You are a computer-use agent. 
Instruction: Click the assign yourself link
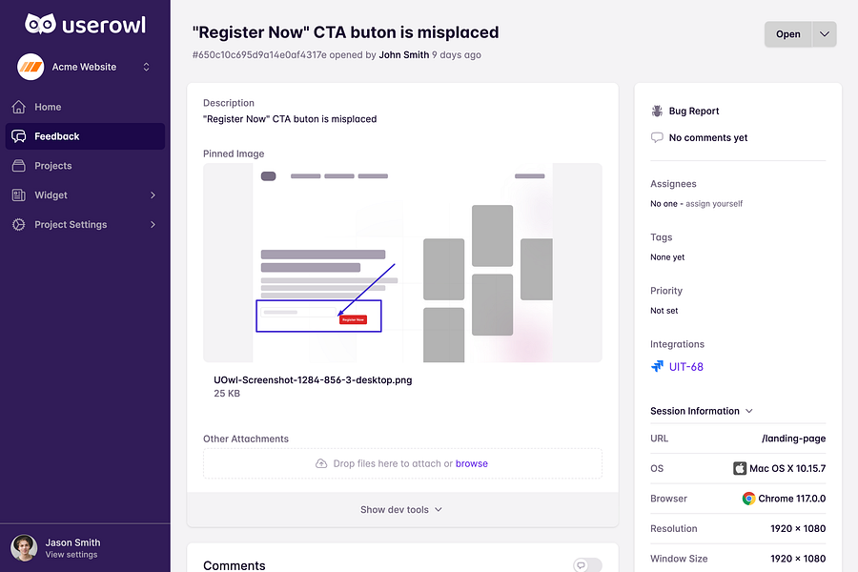point(714,204)
